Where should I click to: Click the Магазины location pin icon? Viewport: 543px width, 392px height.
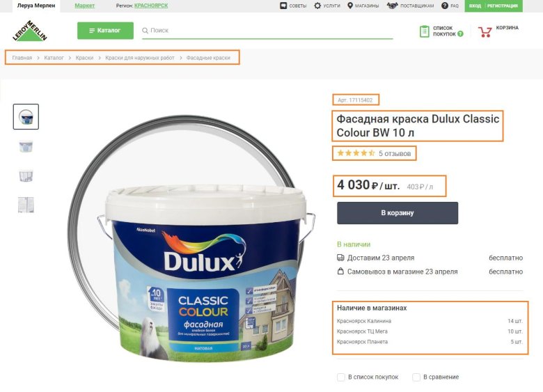tap(349, 6)
